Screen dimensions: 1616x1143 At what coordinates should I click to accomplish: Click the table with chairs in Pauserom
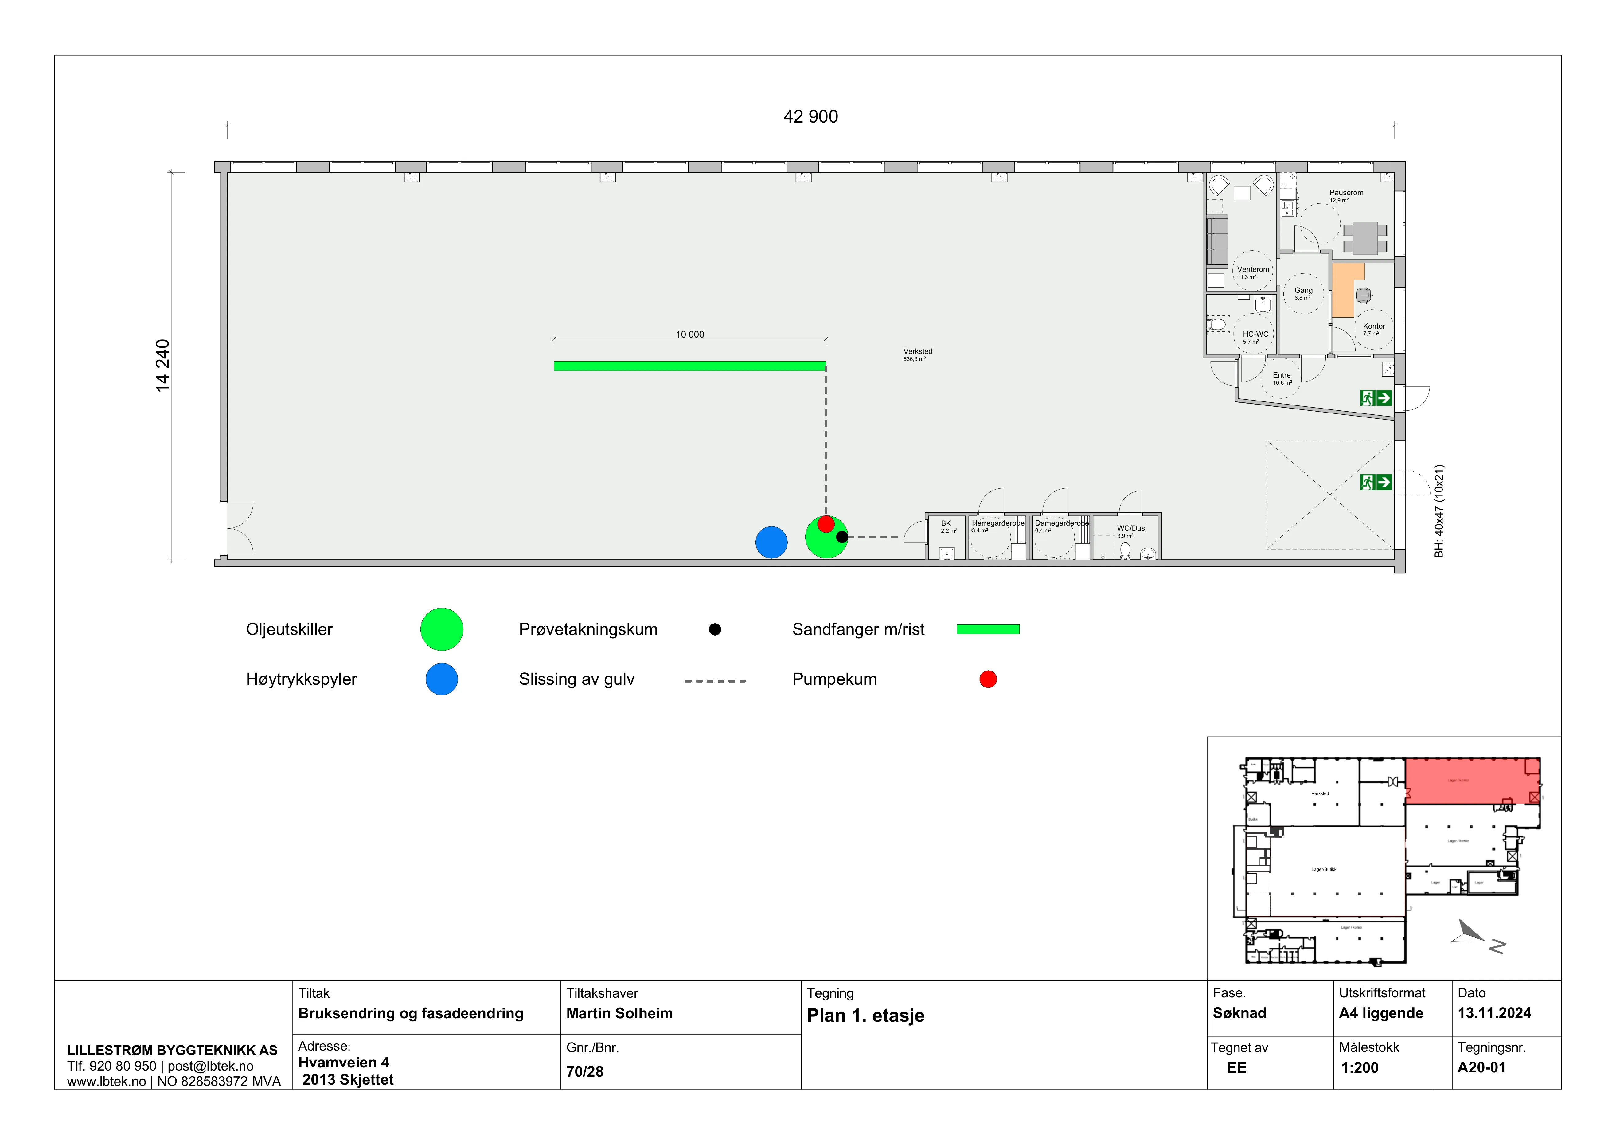pyautogui.click(x=1365, y=238)
